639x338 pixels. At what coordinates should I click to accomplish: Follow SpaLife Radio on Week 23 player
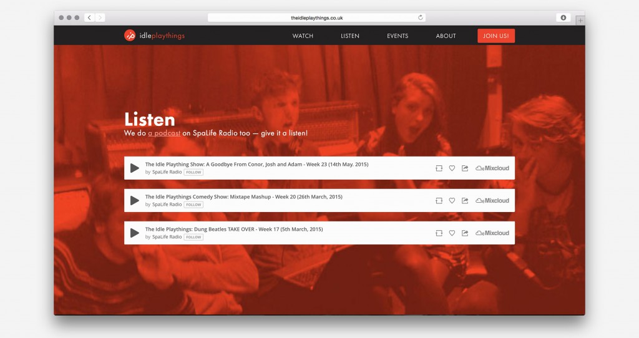click(193, 172)
